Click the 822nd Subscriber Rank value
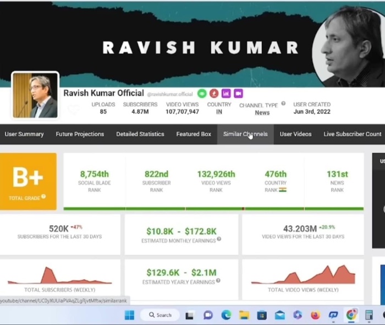 [156, 174]
